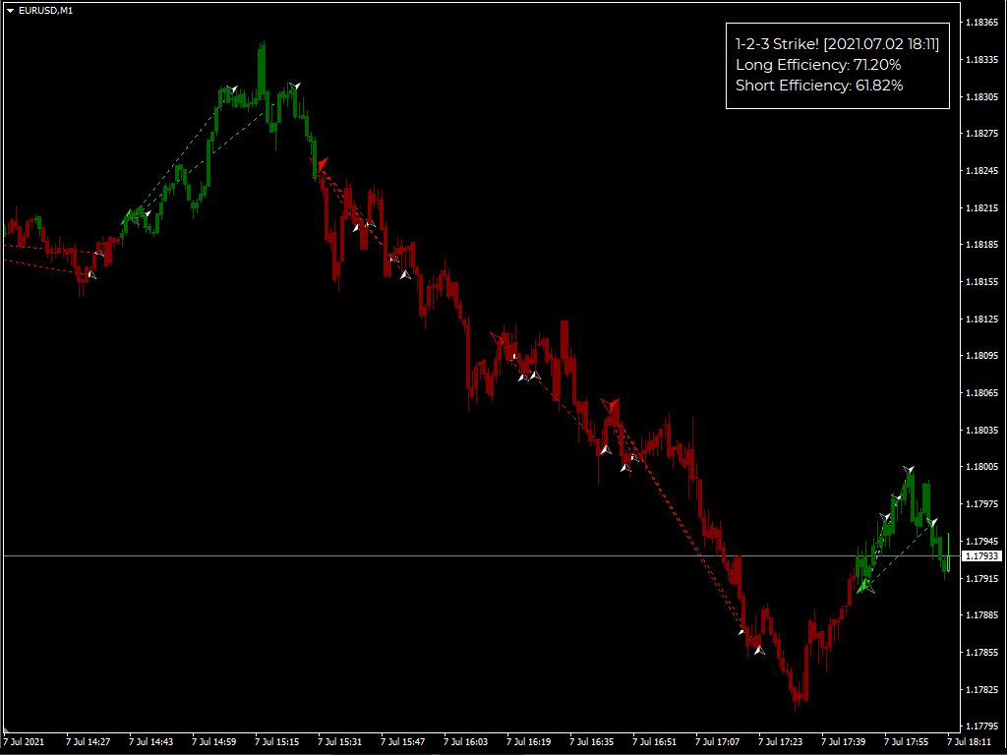The height and width of the screenshot is (755, 1007).
Task: Select the white exit arrow at the chart's highest peak
Action: point(293,87)
